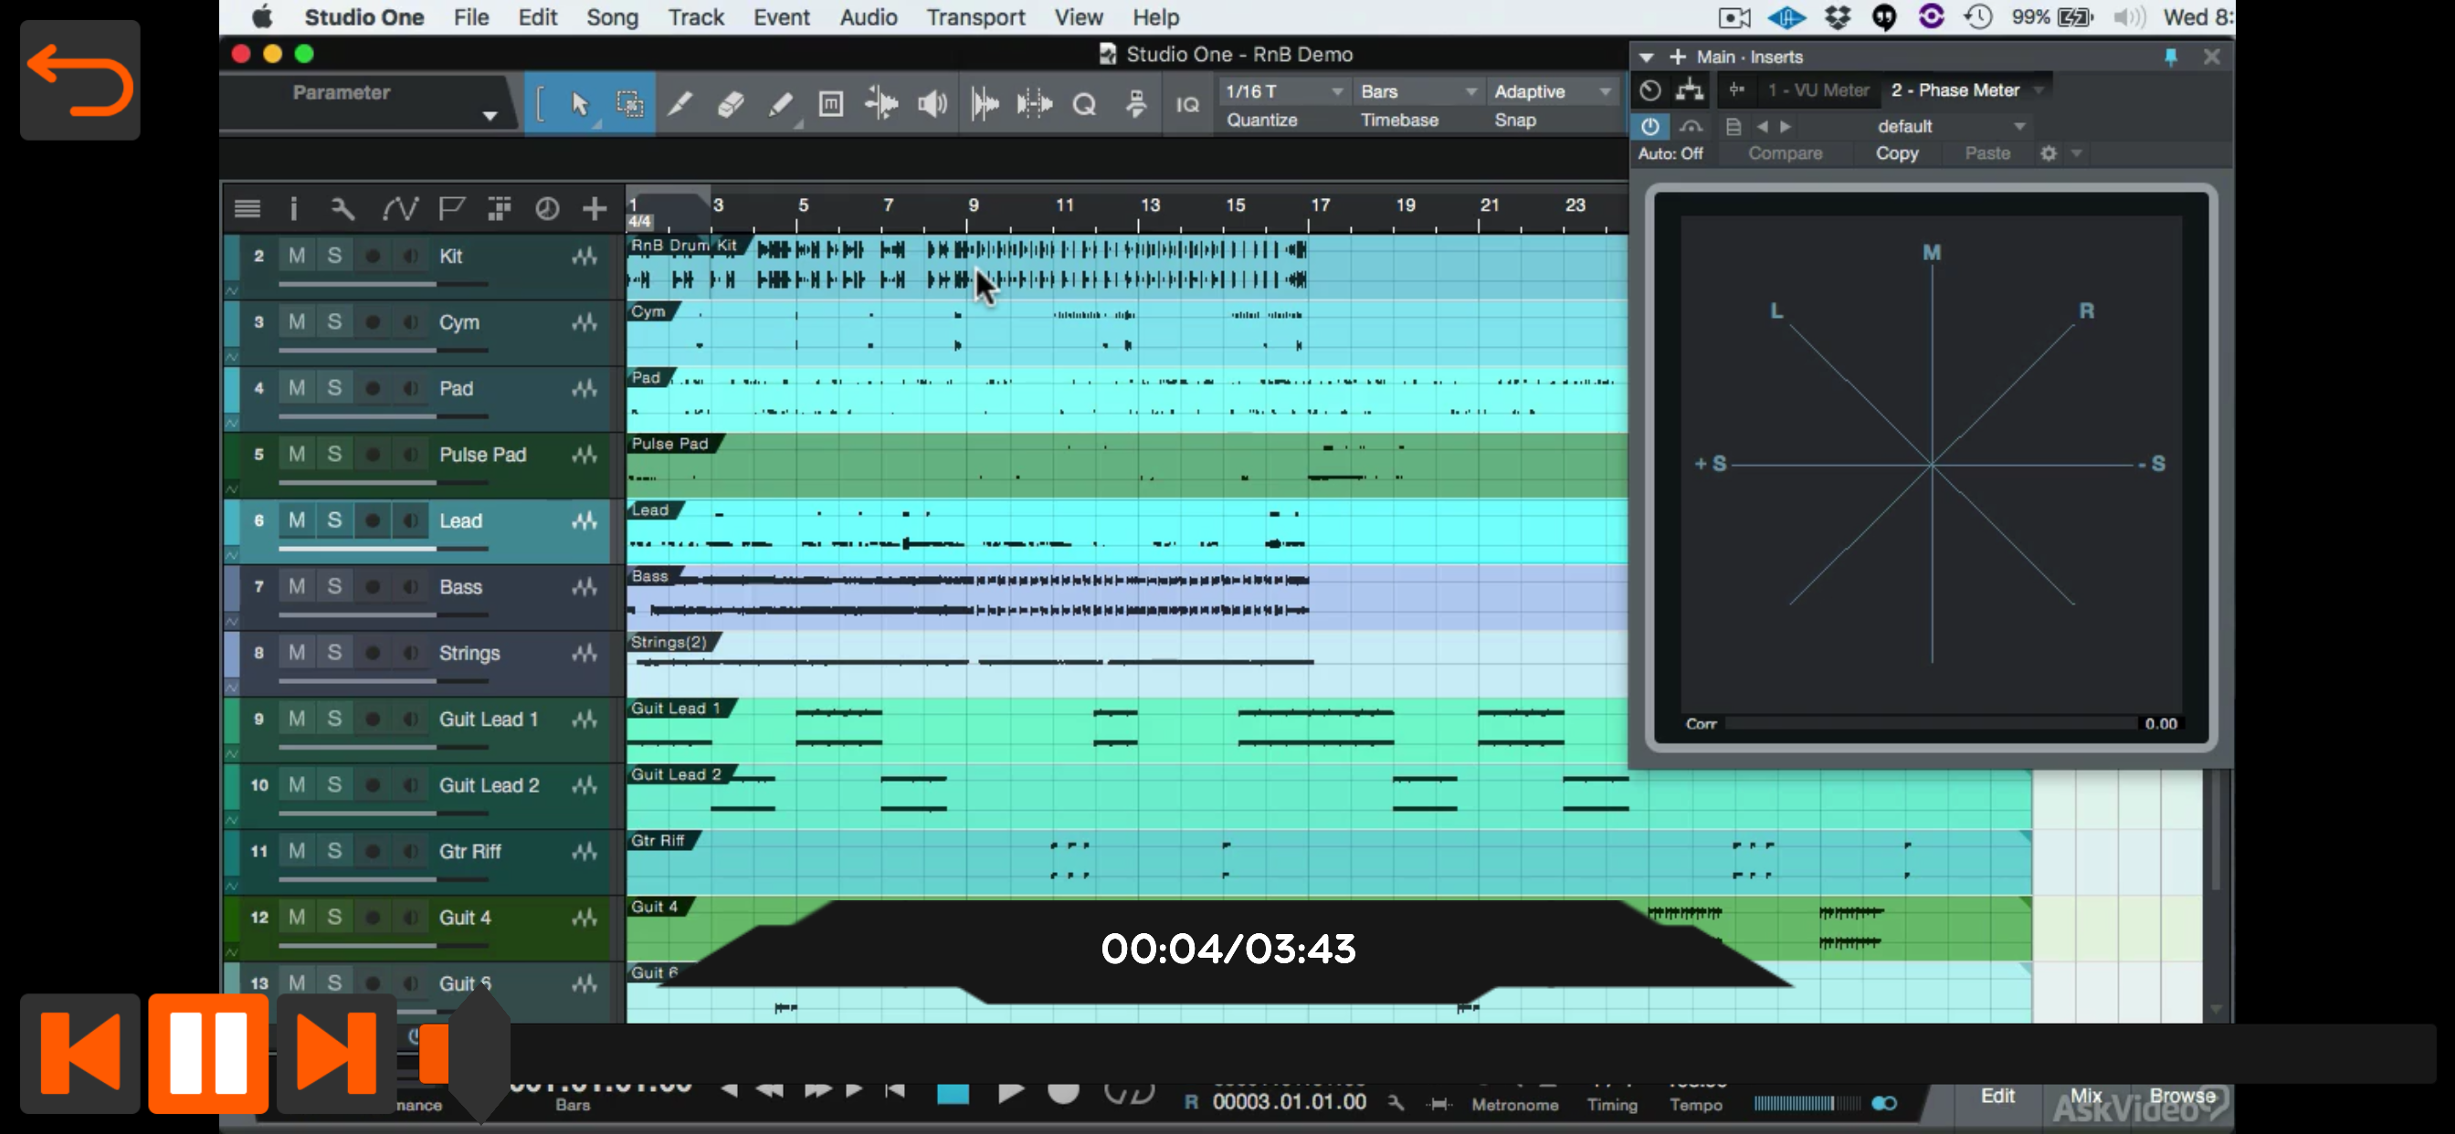Open the Track menu
2455x1134 pixels.
696,17
